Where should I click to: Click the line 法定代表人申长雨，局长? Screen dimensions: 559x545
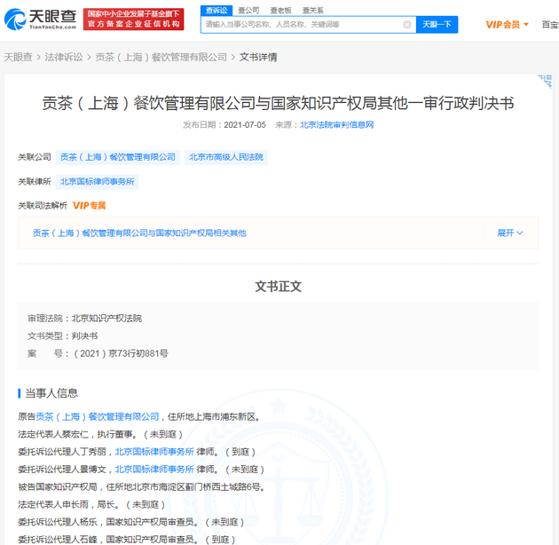92,504
